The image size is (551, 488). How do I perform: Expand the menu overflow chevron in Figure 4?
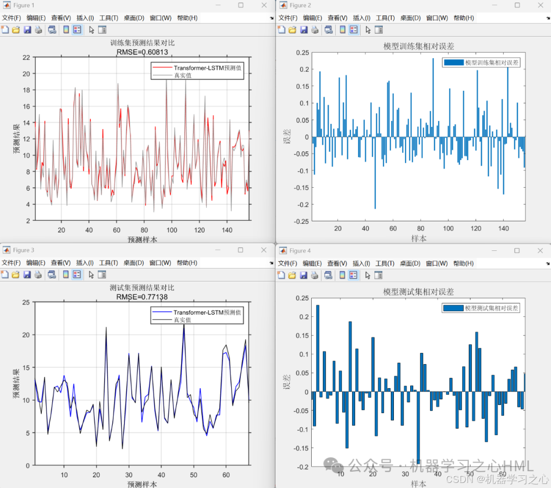546,263
